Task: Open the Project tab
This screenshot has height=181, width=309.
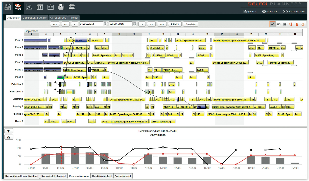Action: (x=74, y=18)
